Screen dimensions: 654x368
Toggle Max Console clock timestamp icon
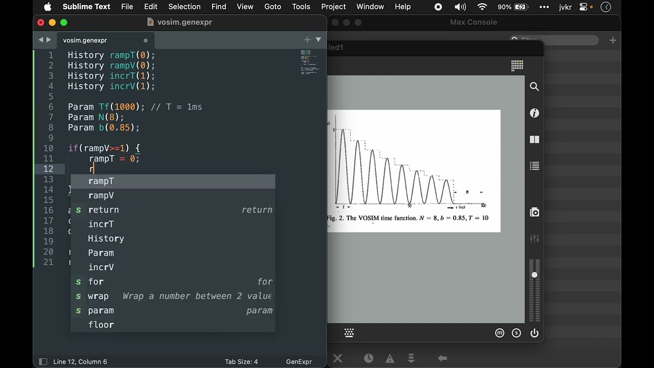tap(368, 358)
